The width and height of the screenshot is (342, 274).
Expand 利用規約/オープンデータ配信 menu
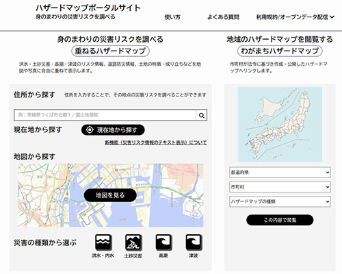click(x=295, y=17)
